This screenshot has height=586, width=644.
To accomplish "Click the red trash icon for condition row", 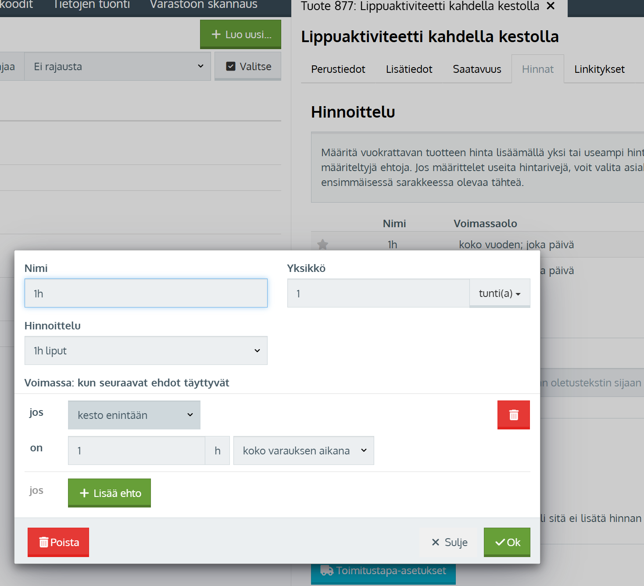I will click(513, 414).
